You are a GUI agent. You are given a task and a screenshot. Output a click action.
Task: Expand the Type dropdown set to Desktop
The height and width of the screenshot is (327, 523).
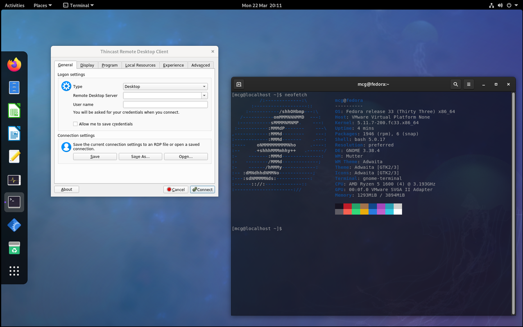pos(165,87)
